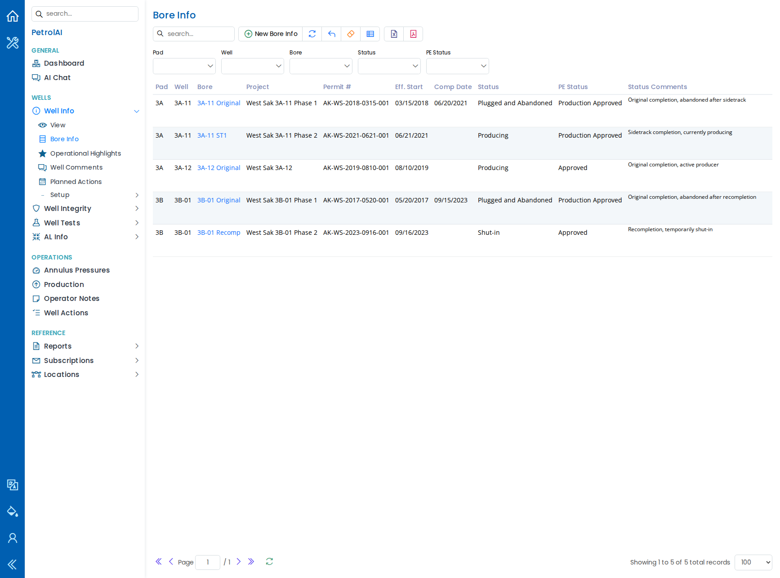This screenshot has width=780, height=578.
Task: Expand the Setup submenu
Action: (x=137, y=195)
